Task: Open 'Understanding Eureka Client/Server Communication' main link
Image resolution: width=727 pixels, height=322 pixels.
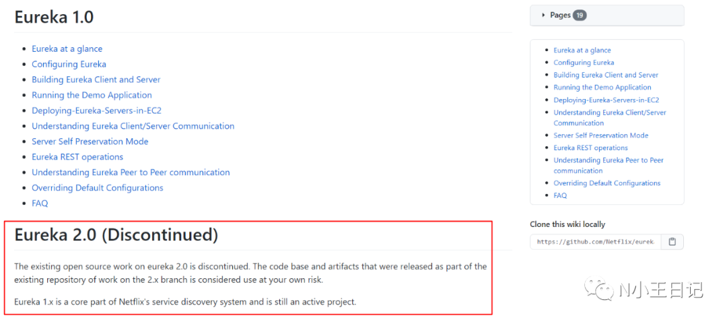Action: tap(133, 126)
